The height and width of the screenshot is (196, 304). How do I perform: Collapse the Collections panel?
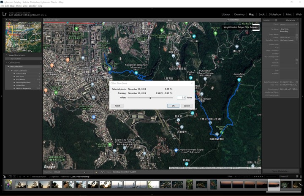[x=6, y=63]
